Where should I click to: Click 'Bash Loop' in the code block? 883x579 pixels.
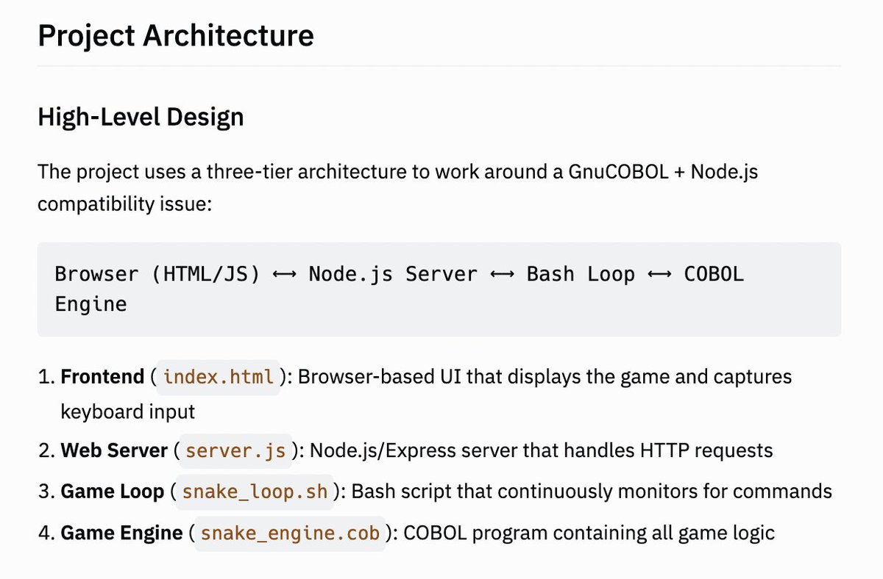point(581,274)
